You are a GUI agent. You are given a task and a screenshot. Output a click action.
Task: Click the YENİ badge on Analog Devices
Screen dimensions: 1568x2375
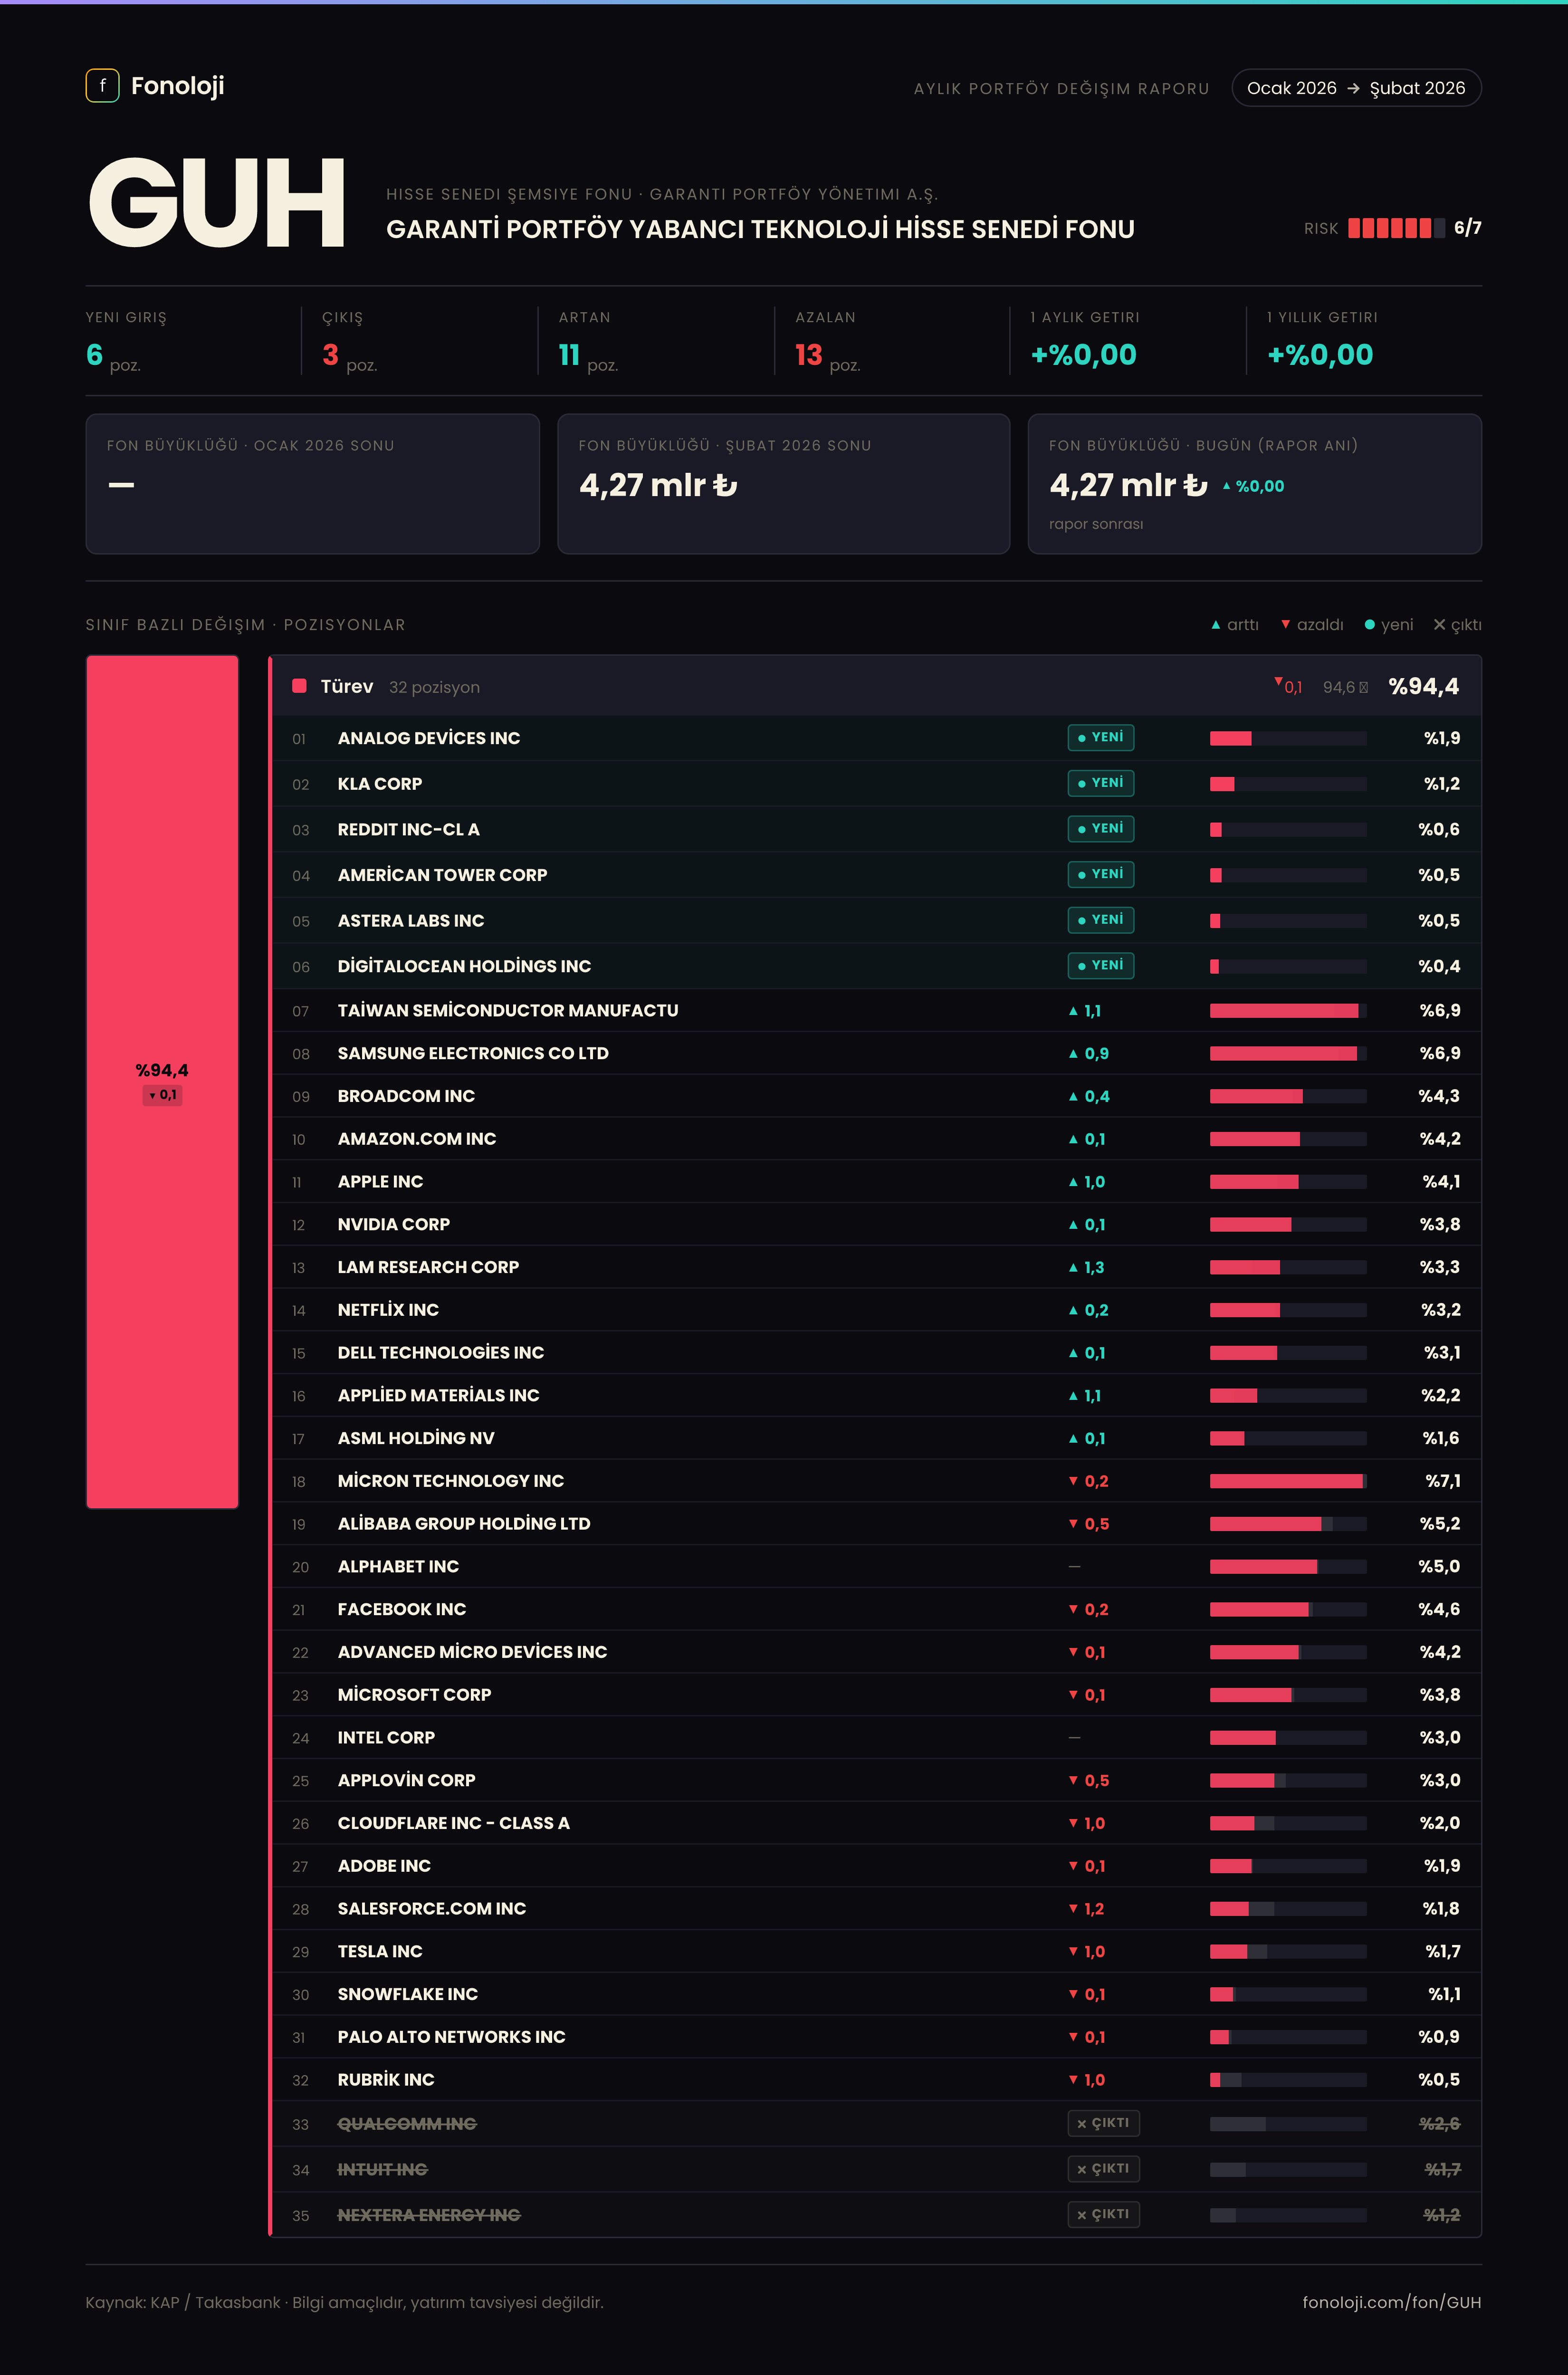click(x=1100, y=738)
